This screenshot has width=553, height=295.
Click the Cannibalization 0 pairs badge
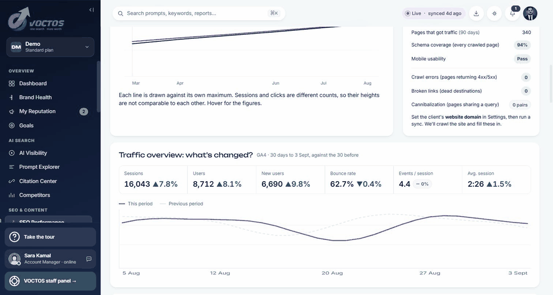pyautogui.click(x=520, y=105)
